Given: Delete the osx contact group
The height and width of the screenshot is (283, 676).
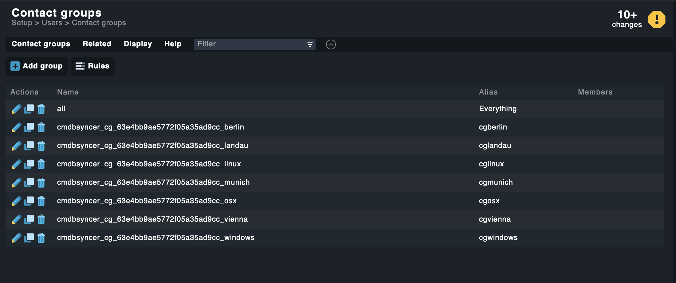Looking at the screenshot, I should click(x=41, y=201).
